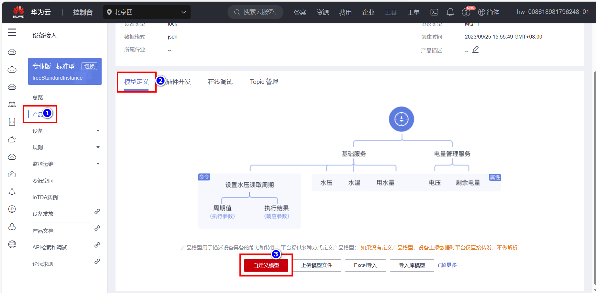Click the link icon next to 产品文档

point(97,228)
